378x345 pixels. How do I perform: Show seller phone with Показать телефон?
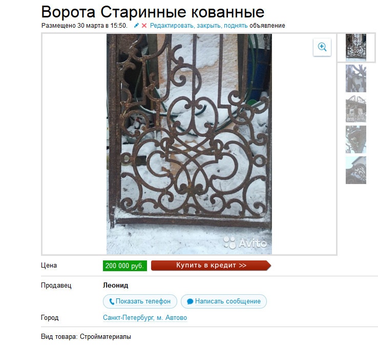click(x=140, y=301)
